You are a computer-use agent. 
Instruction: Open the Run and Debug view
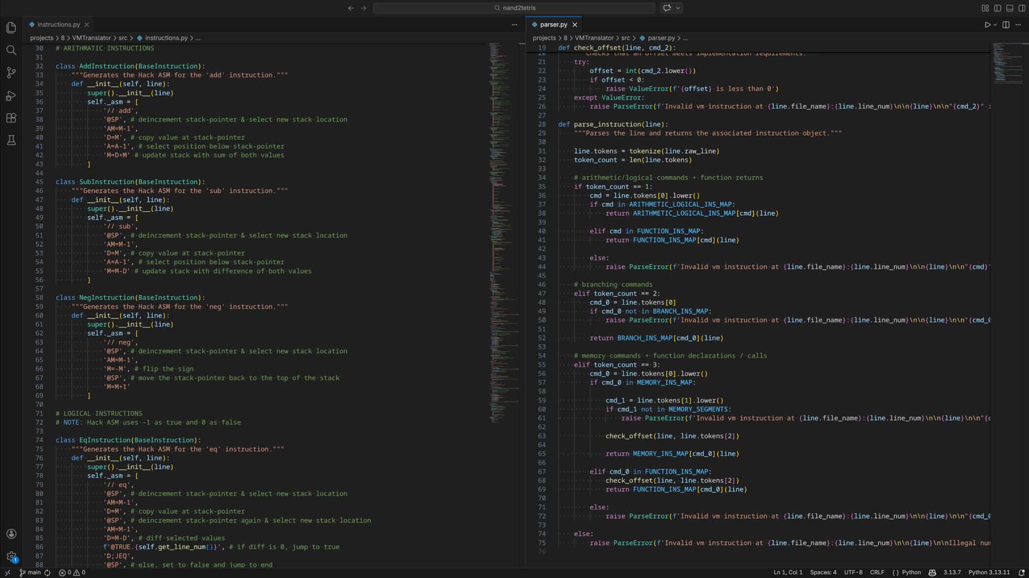pyautogui.click(x=11, y=96)
